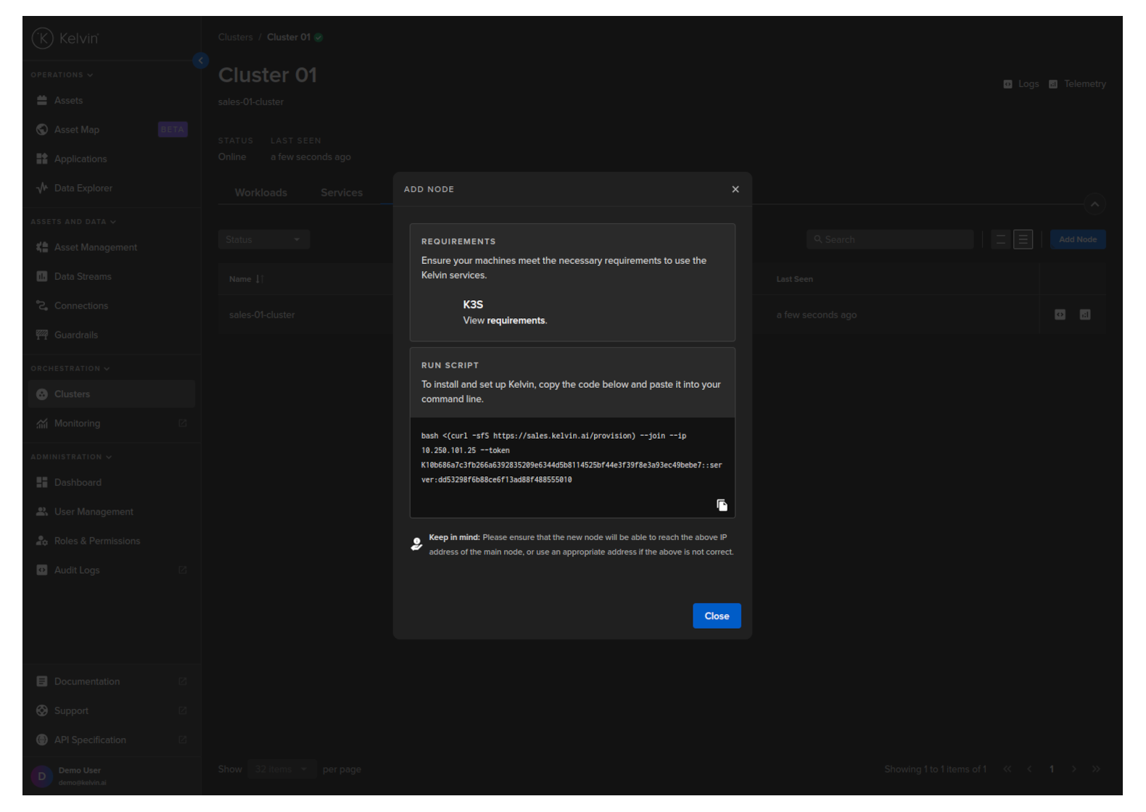Open the items per page dropdown
Viewport: 1146px width, 812px height.
click(281, 769)
